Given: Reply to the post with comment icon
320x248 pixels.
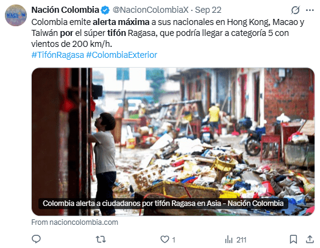Looking at the screenshot, I should pyautogui.click(x=37, y=239).
